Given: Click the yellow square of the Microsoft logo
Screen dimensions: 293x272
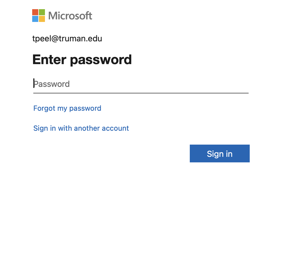Looking at the screenshot, I should (x=42, y=19).
